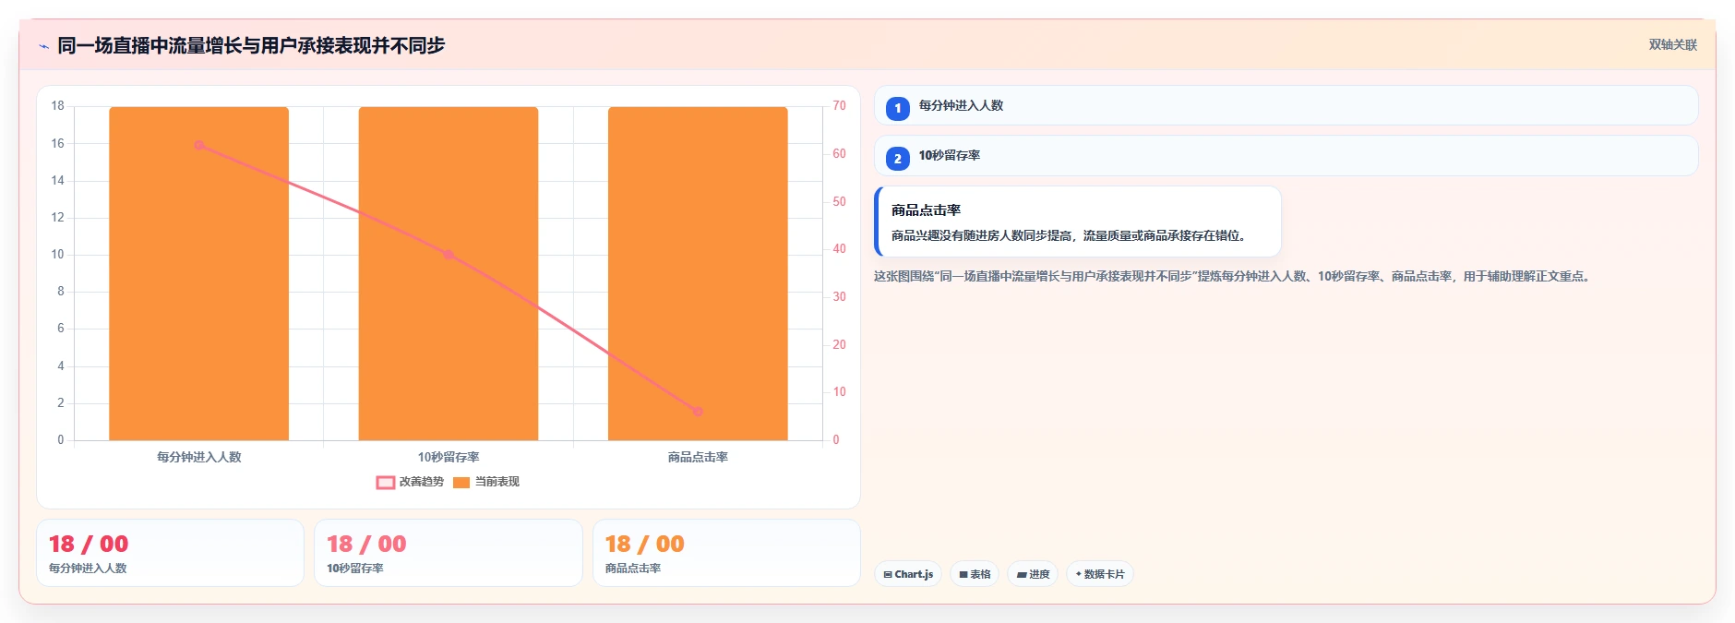Image resolution: width=1735 pixels, height=623 pixels.
Task: Click the 18 / 00 商品点击率 stat card
Action: (x=726, y=553)
